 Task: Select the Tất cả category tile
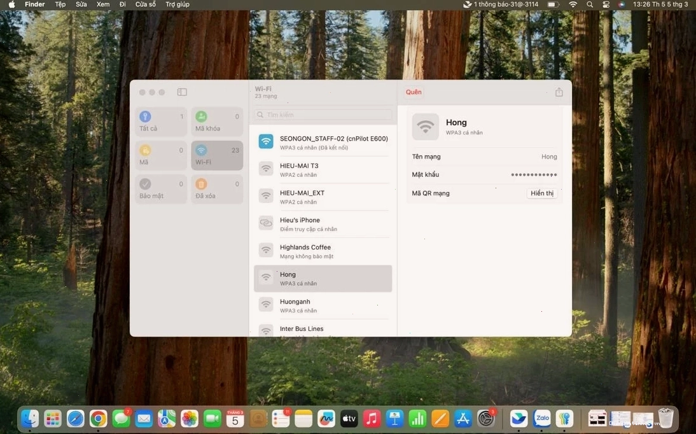161,122
